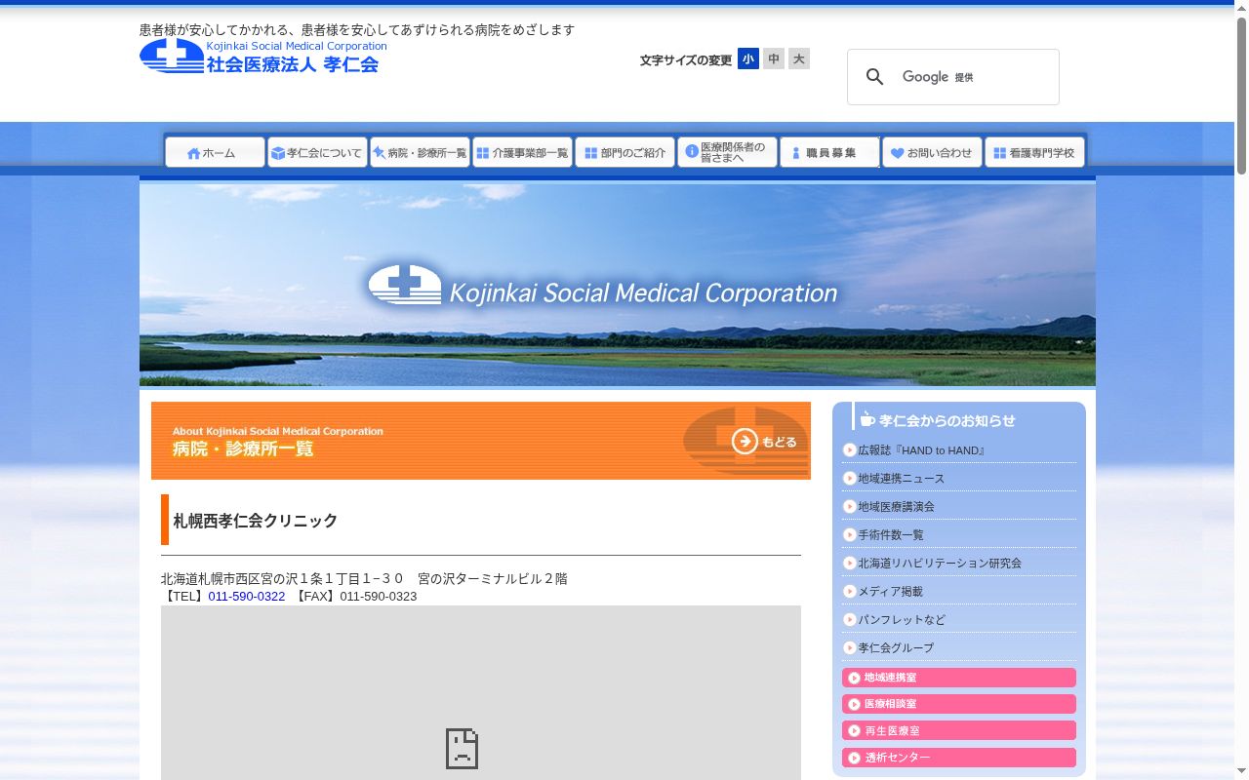1249x780 pixels.
Task: Click the もどる back button
Action: (x=765, y=442)
